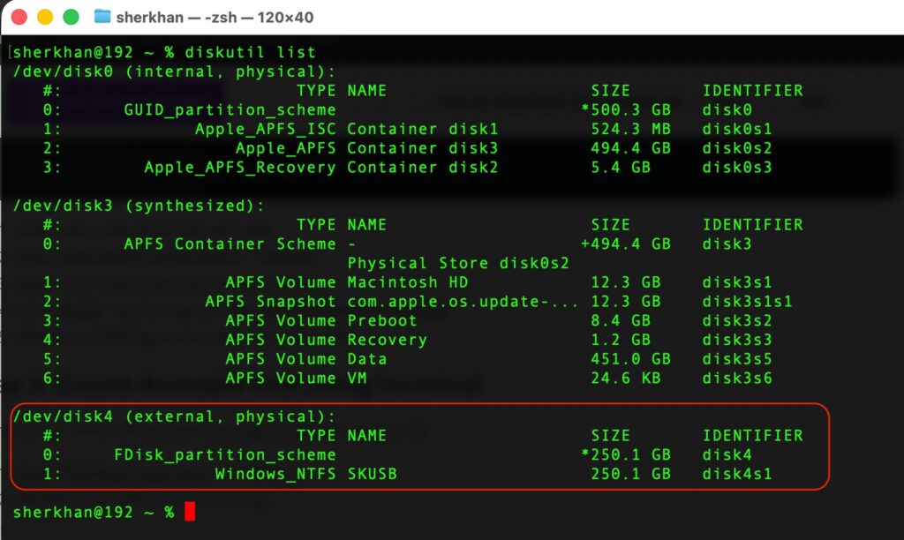Click the 'Windows_NTFS' partition type

tap(275, 474)
